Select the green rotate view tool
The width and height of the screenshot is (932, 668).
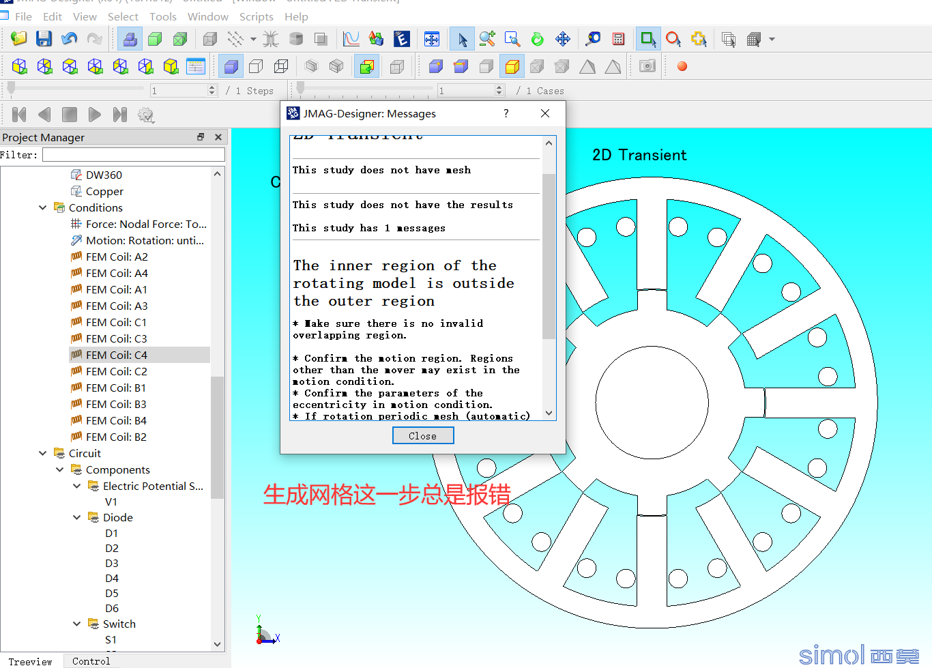[538, 39]
